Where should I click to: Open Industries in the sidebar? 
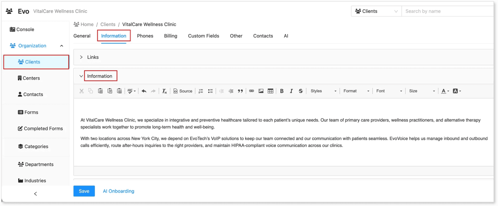[x=32, y=181]
